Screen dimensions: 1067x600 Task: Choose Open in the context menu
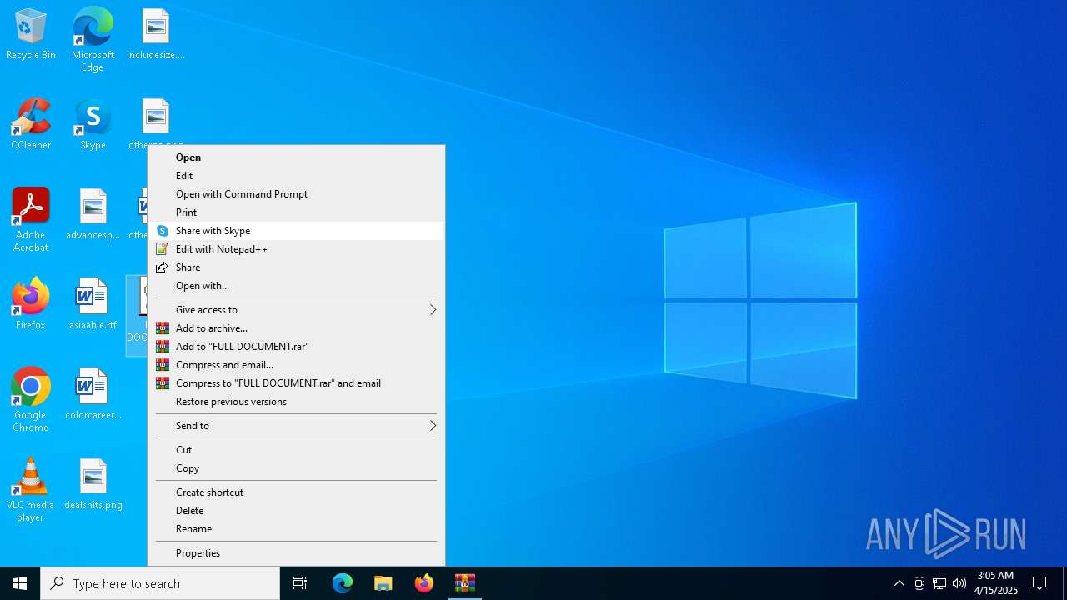tap(296, 157)
